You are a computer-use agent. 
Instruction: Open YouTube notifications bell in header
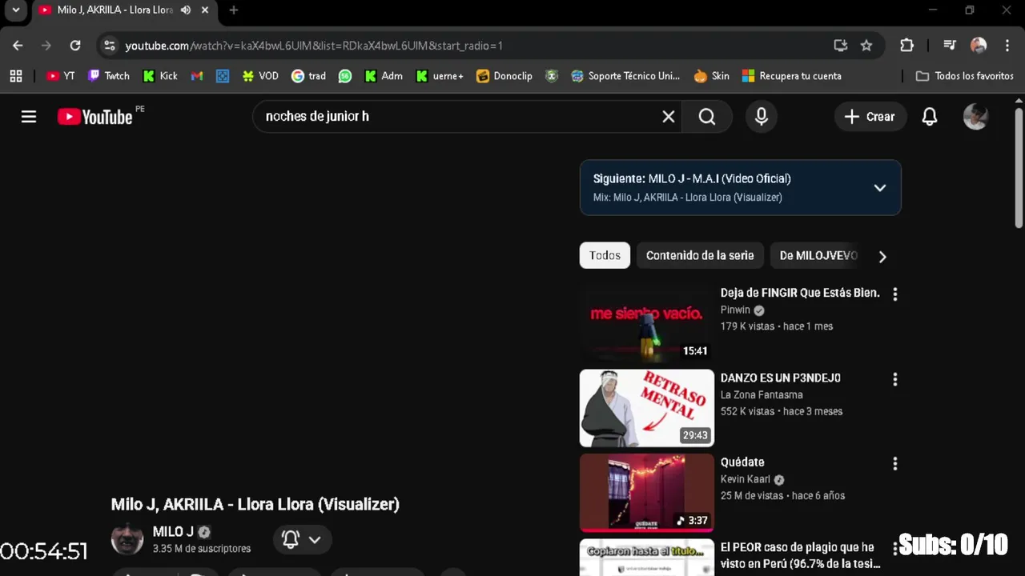930,117
